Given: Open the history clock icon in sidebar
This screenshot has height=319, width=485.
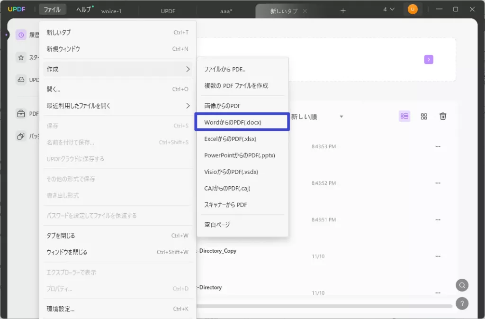Looking at the screenshot, I should click(21, 35).
